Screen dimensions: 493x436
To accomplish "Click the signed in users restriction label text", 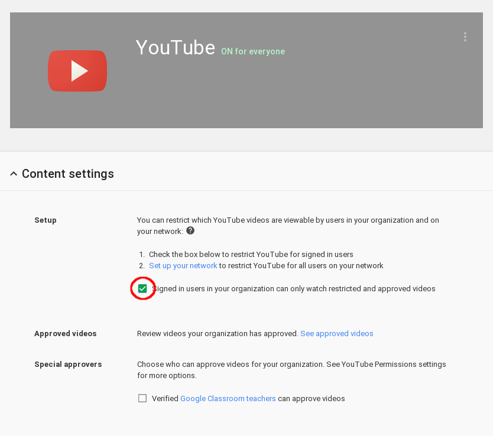I will [x=294, y=289].
